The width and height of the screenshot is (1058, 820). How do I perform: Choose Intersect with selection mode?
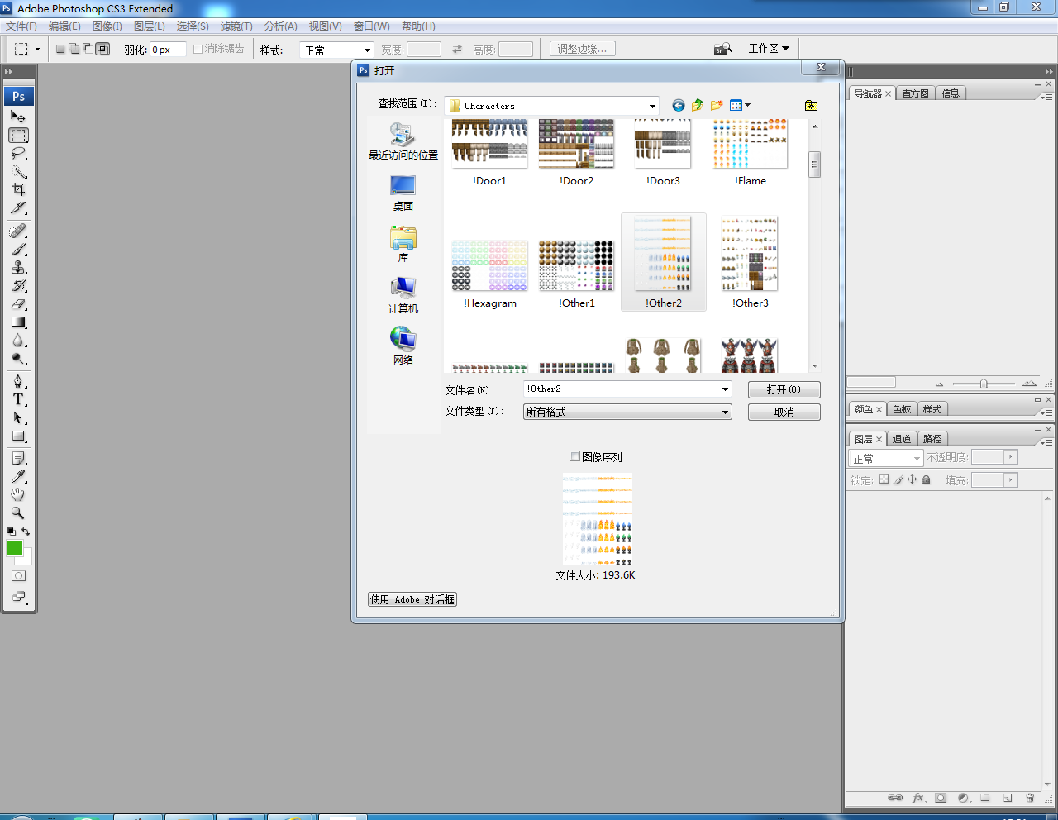(x=102, y=49)
